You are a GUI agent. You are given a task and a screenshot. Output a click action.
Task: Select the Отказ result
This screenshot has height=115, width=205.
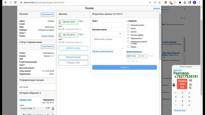tap(128, 28)
